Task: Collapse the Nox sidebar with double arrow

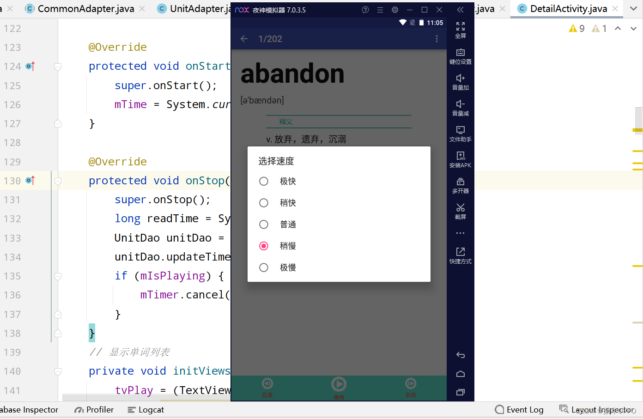Action: tap(460, 10)
